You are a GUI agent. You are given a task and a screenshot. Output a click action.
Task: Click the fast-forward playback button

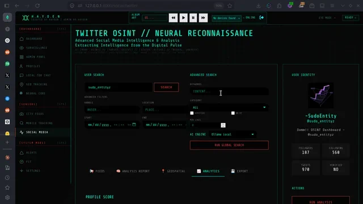(x=203, y=18)
